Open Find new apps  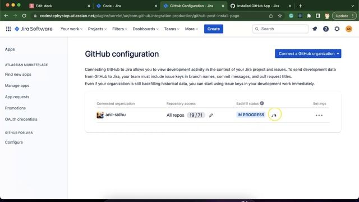coord(18,75)
